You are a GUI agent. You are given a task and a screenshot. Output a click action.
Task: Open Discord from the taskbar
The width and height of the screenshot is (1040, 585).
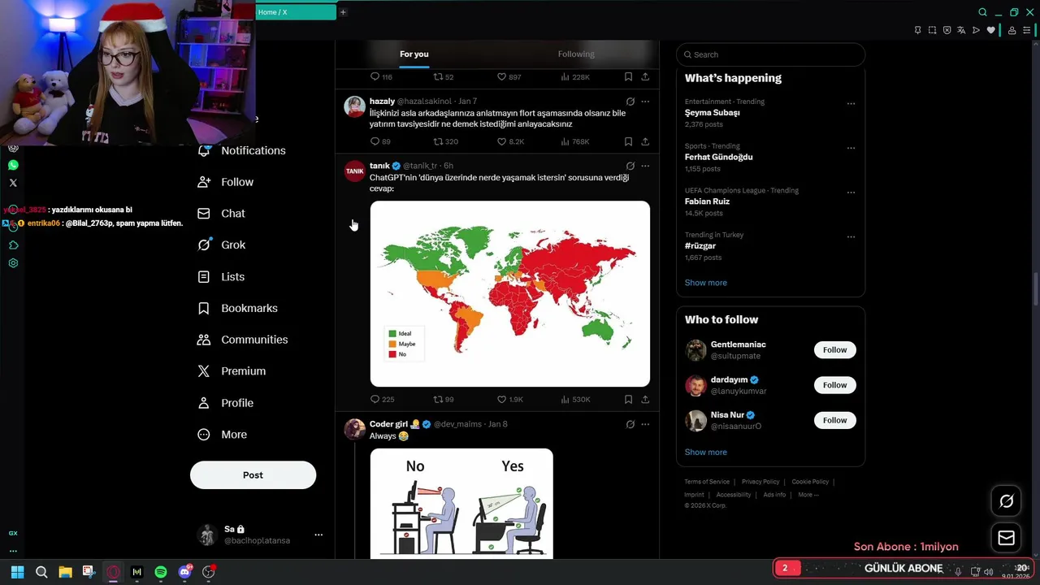185,572
